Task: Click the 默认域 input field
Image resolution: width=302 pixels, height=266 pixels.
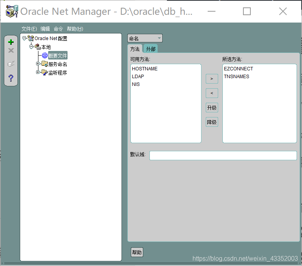Action: tap(223, 156)
